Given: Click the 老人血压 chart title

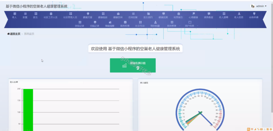Looking at the screenshot, I should pos(144,83).
